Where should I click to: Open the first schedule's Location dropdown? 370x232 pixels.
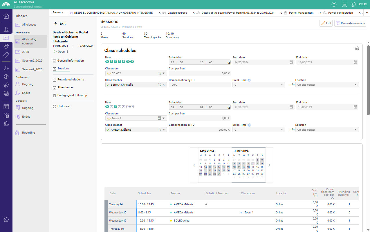pos(327,85)
